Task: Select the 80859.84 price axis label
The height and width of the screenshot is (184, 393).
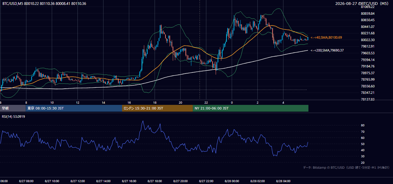Action: pyautogui.click(x=367, y=13)
